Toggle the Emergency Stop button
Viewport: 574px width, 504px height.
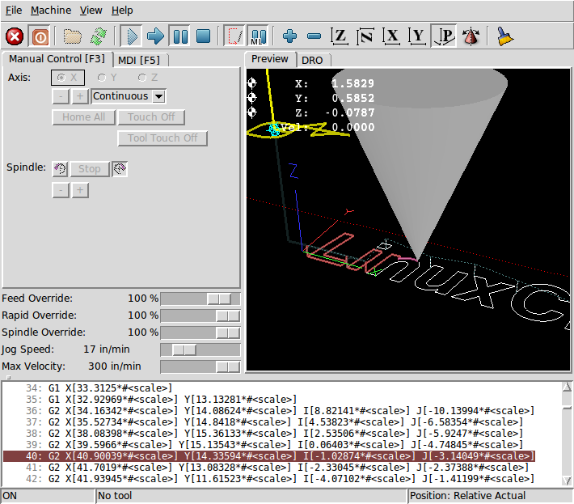click(x=15, y=36)
